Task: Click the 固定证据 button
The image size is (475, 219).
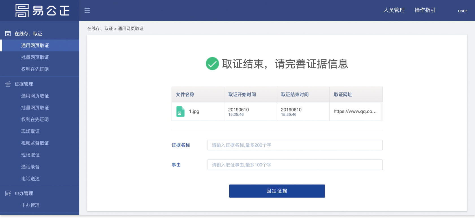Action: (277, 191)
